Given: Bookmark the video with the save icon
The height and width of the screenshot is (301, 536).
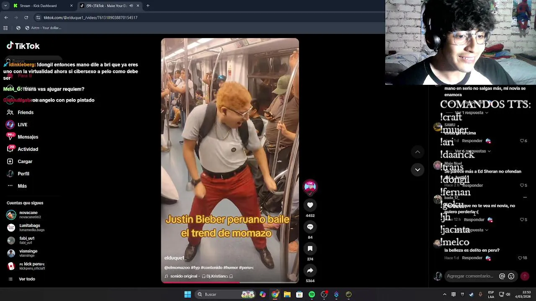Looking at the screenshot, I should tap(310, 248).
